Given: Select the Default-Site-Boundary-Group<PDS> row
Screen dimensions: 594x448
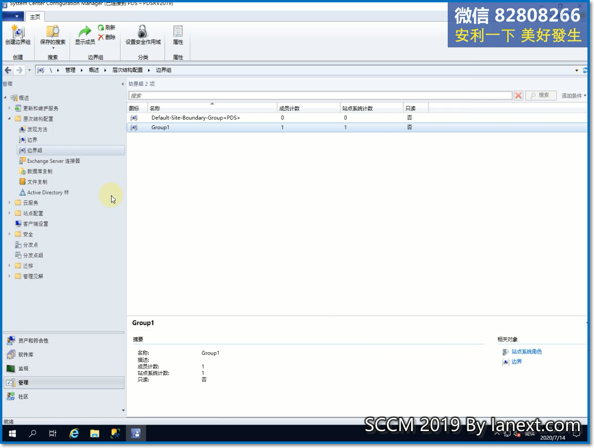Looking at the screenshot, I should [x=357, y=118].
